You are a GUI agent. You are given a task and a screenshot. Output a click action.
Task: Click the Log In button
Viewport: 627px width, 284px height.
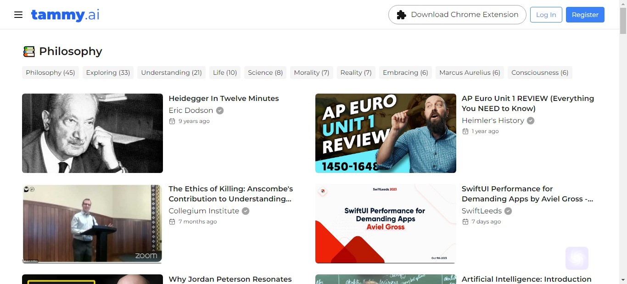point(546,15)
